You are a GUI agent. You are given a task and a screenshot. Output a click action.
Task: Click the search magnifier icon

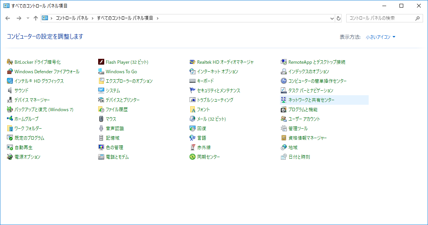click(417, 18)
